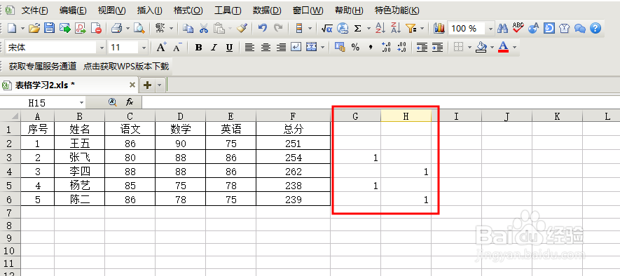Screen dimensions: 620x276
Task: Click 获取专属服务通道 link
Action: point(43,66)
